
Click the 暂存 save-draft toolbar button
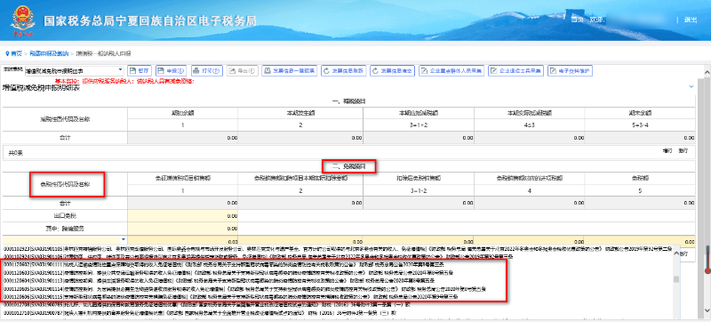coord(140,71)
